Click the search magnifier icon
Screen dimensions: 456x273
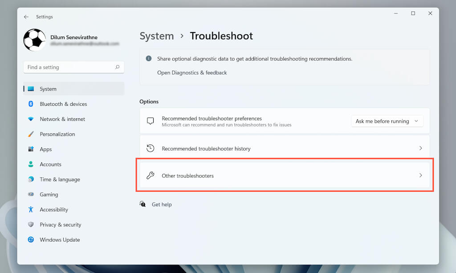pos(118,67)
